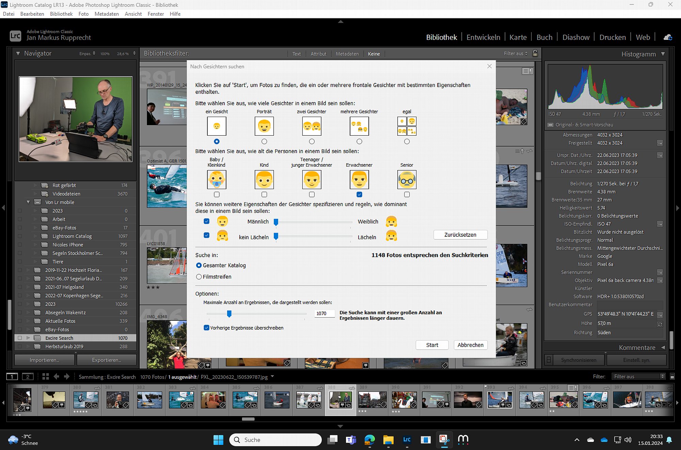681x450 pixels.
Task: Click the Exportieren button
Action: tap(107, 360)
